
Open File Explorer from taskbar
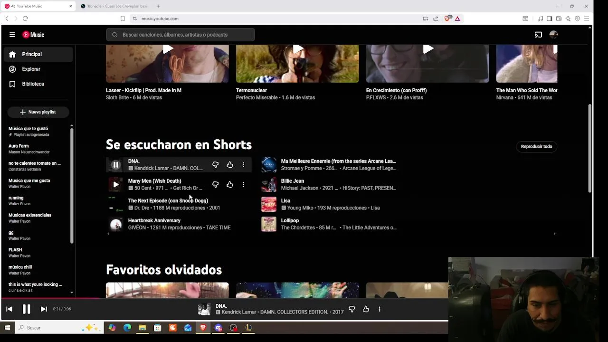[x=142, y=328]
